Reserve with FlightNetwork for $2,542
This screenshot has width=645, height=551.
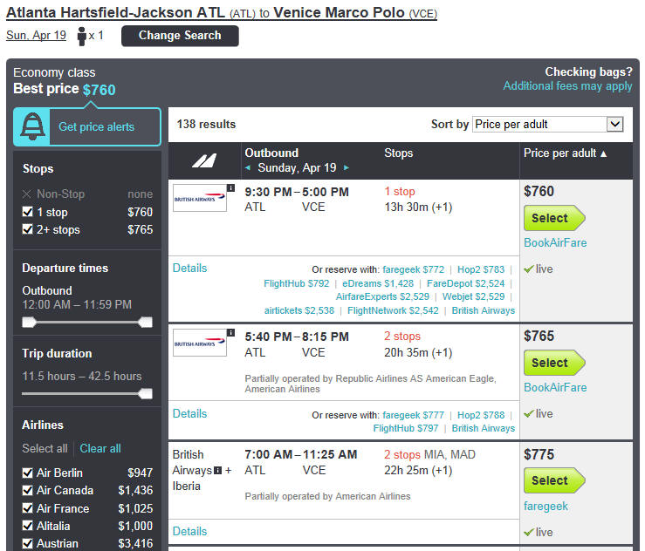tap(393, 310)
